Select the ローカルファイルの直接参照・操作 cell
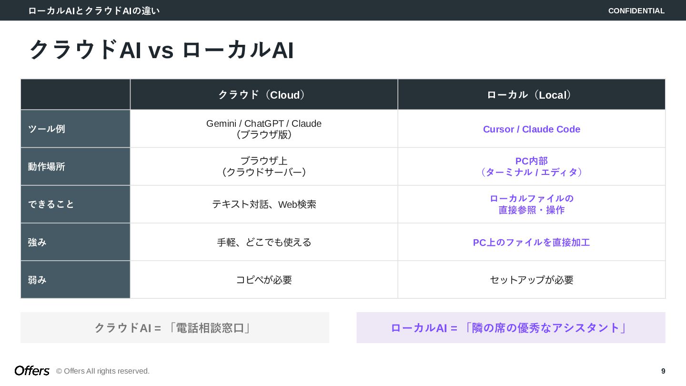 pyautogui.click(x=532, y=204)
